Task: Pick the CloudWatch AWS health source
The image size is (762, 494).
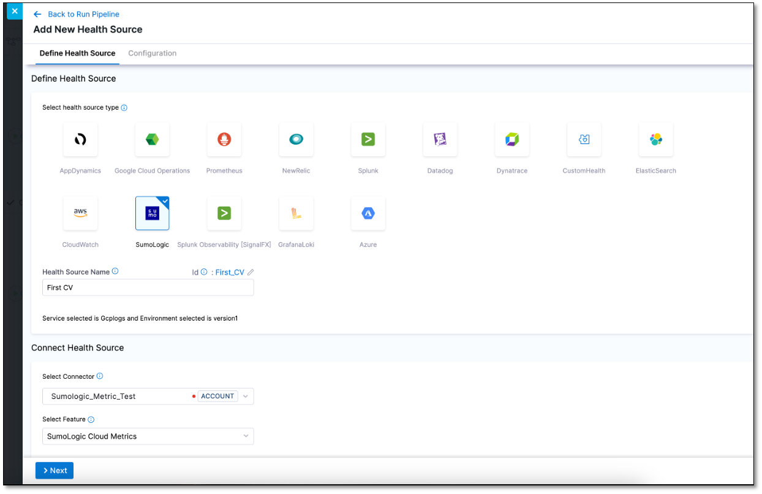Action: pyautogui.click(x=80, y=213)
